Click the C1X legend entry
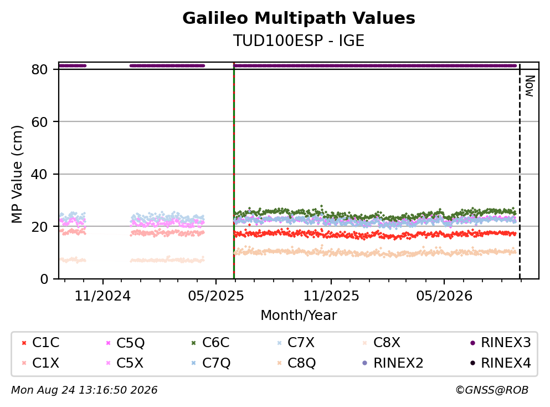Image resolution: width=550 pixels, height=407 pixels. [40, 363]
